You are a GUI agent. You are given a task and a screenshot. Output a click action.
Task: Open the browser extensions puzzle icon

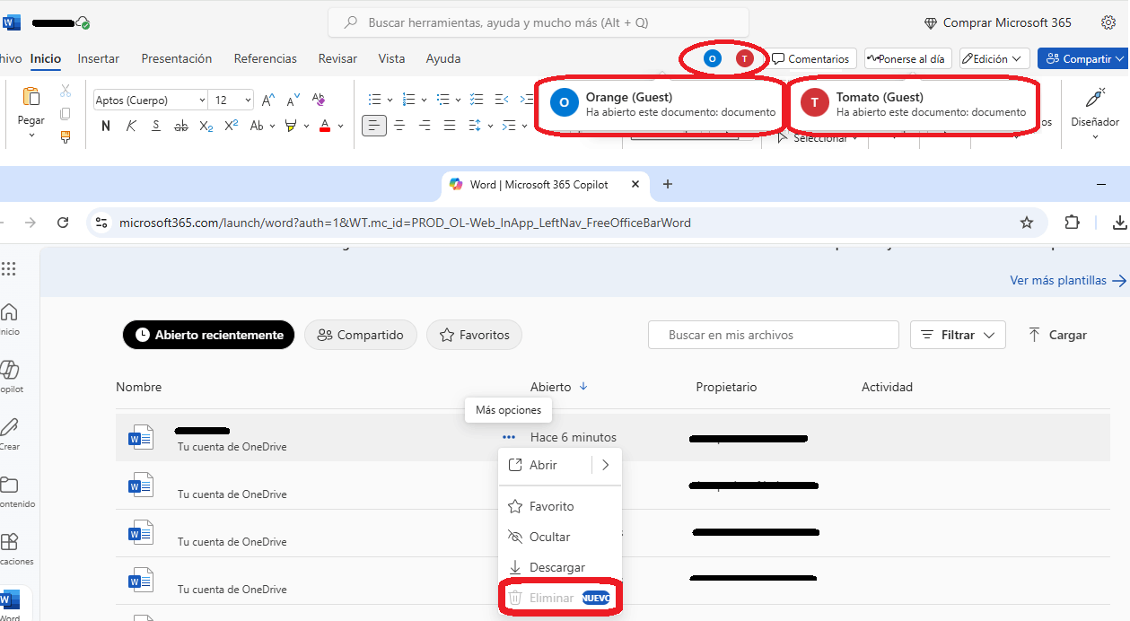1072,223
